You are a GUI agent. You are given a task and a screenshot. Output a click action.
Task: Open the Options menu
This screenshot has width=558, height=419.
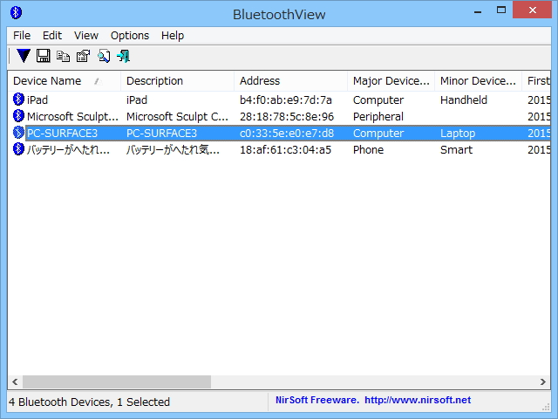tap(130, 36)
